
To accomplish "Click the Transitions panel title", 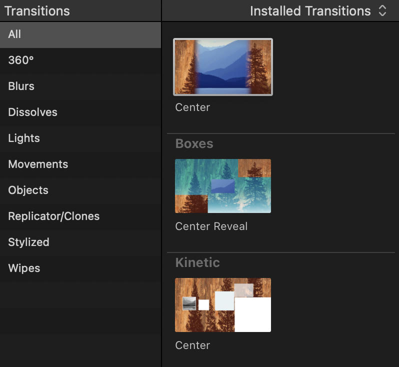I will tap(37, 11).
